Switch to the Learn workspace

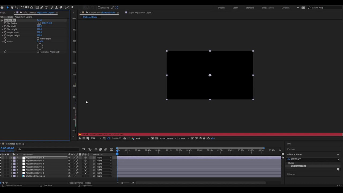[235, 8]
